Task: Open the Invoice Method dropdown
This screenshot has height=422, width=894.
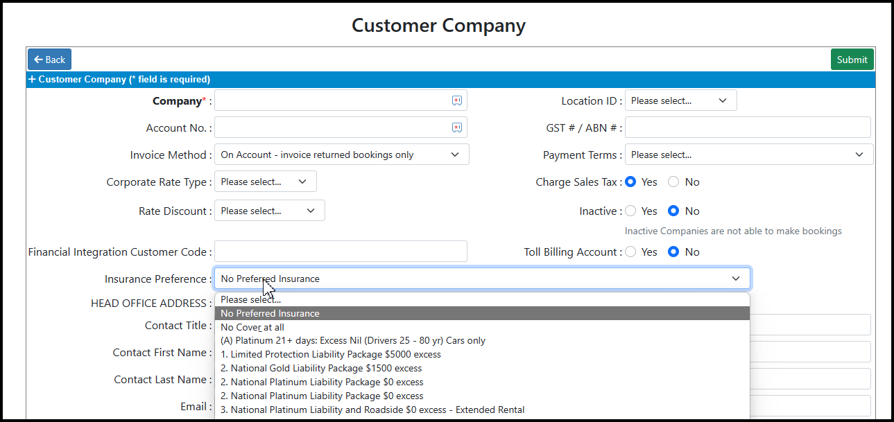Action: pos(341,155)
